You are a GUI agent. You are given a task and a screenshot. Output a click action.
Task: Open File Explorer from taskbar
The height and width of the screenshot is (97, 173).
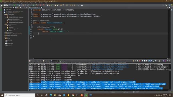click(55, 95)
